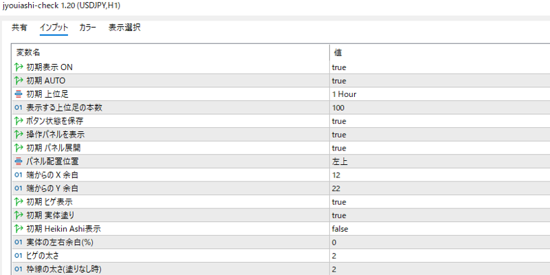Switch to the 表示選択 tab
The width and height of the screenshot is (550, 275).
pos(124,27)
